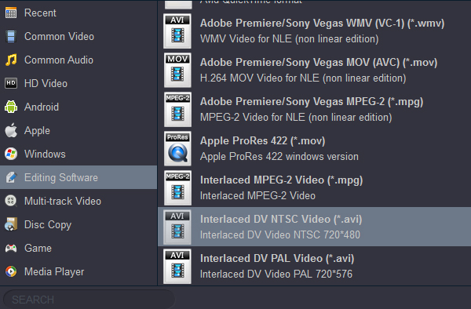
Task: Choose the HD Video badge icon
Action: tap(11, 83)
